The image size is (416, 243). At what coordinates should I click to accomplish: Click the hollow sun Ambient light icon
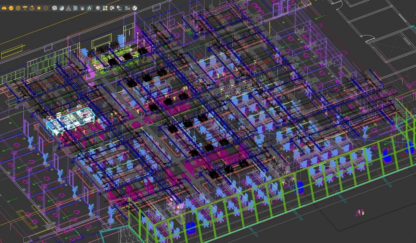(x=46, y=8)
